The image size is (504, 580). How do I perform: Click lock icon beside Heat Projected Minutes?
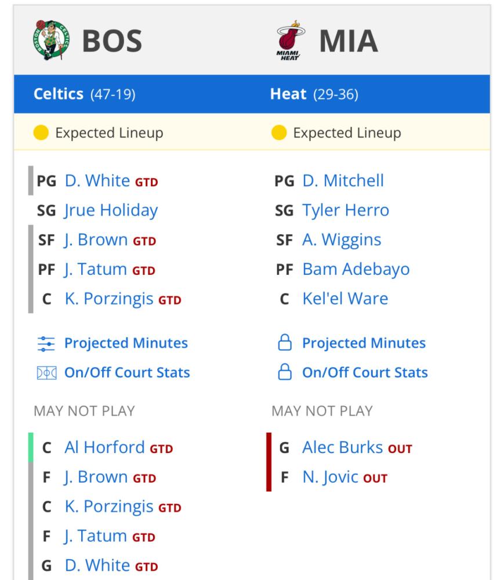(285, 343)
